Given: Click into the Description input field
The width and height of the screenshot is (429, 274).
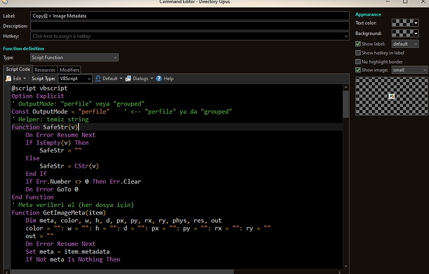Looking at the screenshot, I should (187, 26).
